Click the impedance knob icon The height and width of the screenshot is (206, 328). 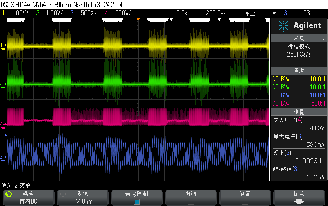coord(63,194)
